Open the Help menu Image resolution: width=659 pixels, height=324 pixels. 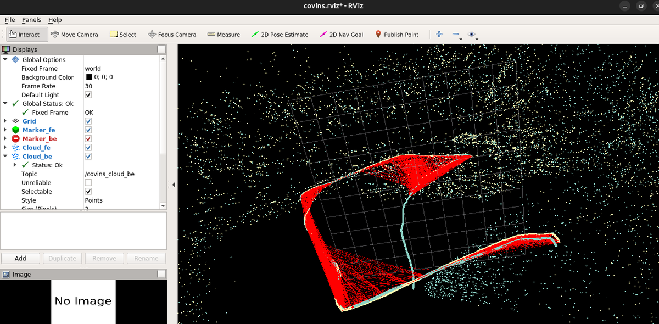tap(55, 20)
